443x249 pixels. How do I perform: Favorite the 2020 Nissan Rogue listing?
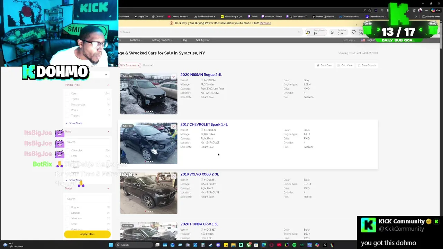point(173,77)
